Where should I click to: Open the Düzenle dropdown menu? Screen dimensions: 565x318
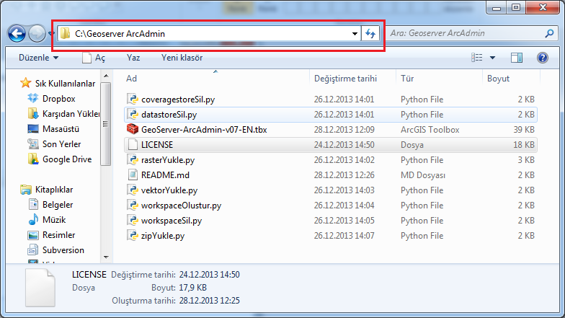39,58
